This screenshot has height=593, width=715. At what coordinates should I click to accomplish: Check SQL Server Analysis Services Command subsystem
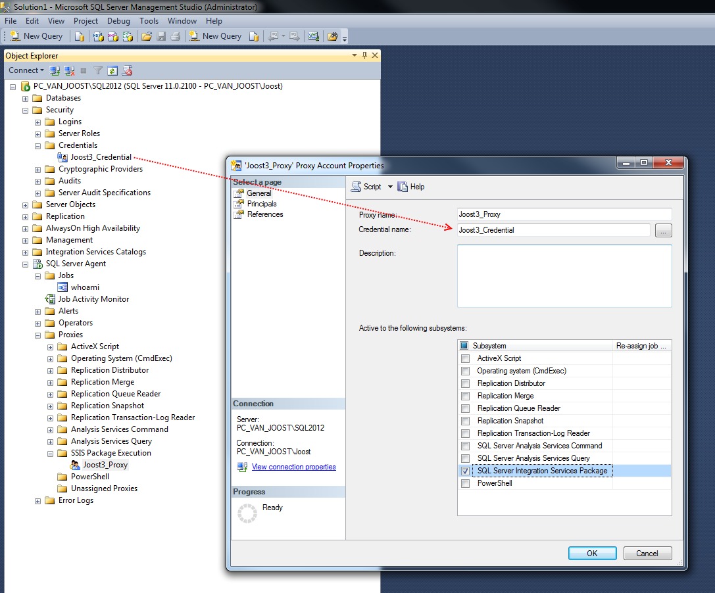466,446
